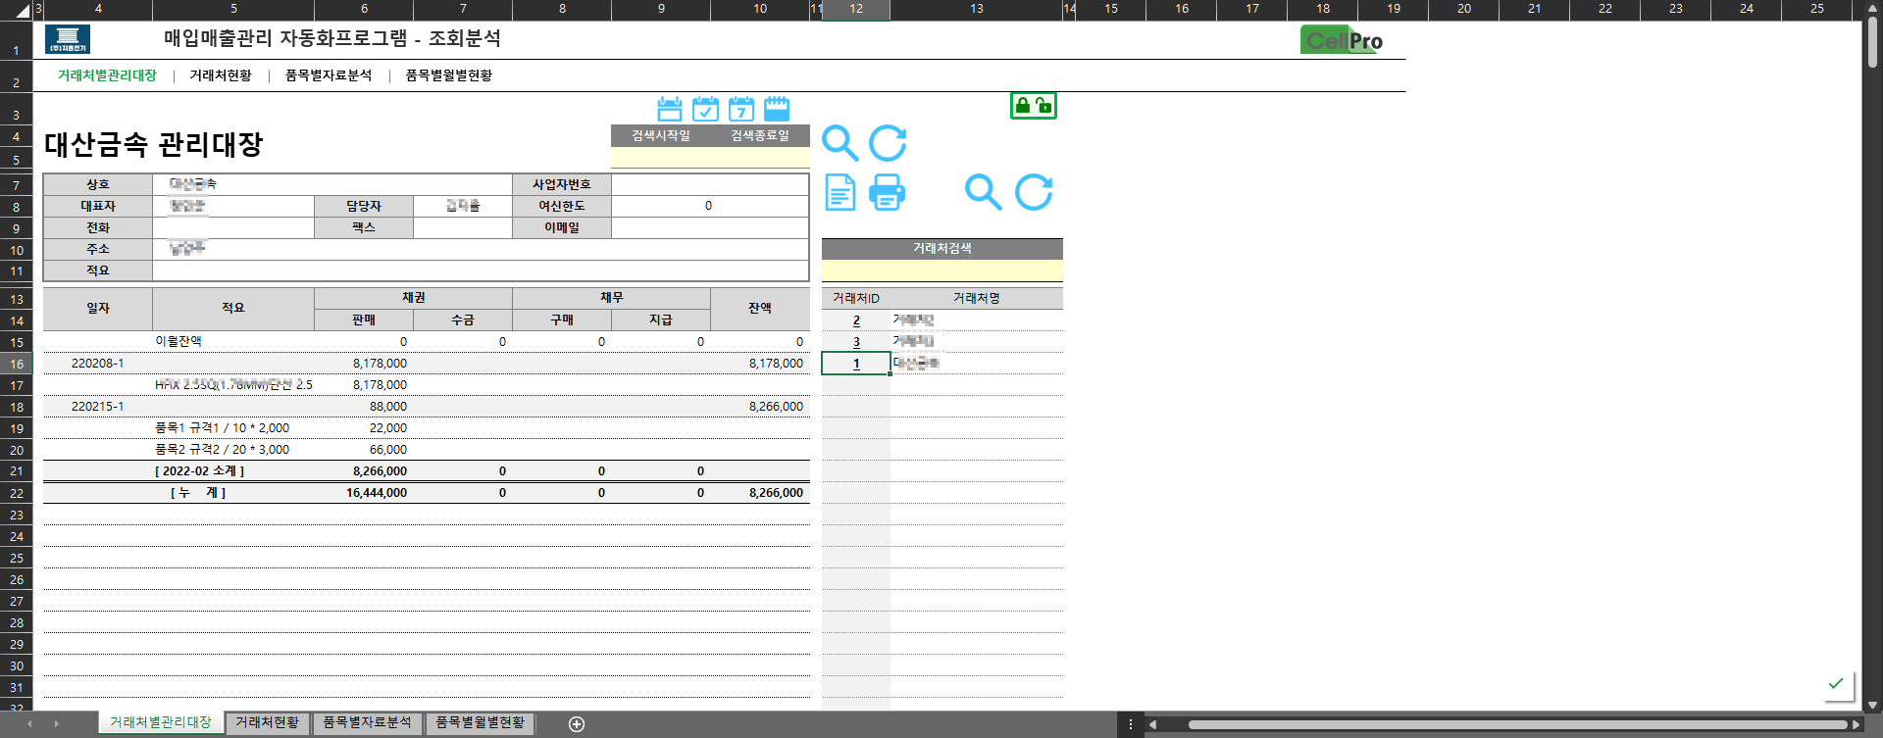Select 거래처ID 2 in the customer list
Screen dimensions: 1883x738
point(856,320)
